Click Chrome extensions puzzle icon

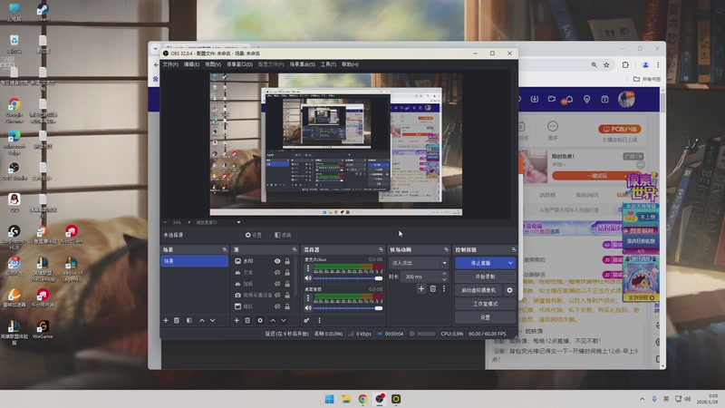(x=625, y=64)
